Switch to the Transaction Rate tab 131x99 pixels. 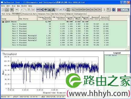[30, 14]
